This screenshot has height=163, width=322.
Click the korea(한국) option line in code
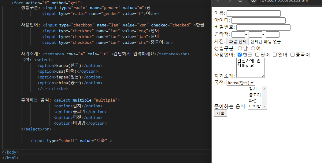(70, 66)
